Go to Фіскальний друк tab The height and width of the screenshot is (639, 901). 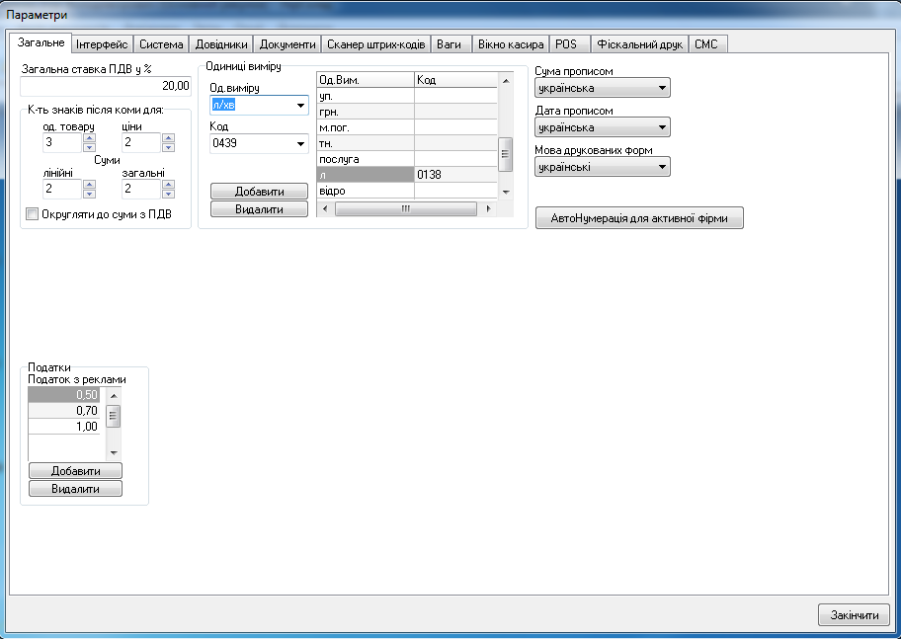(639, 44)
